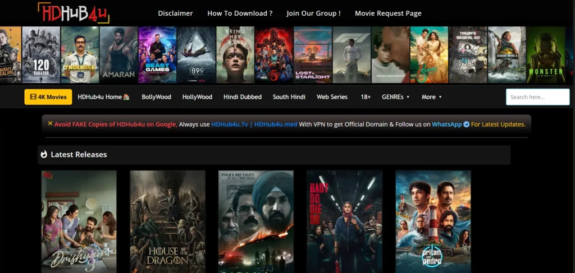Open the Adolescence poster in carousel

[x=391, y=54]
